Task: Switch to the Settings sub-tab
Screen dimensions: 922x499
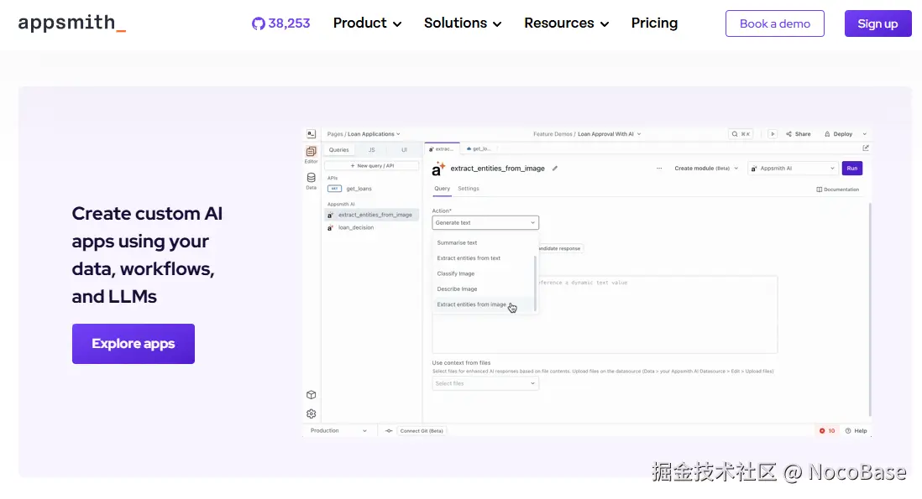Action: click(469, 189)
